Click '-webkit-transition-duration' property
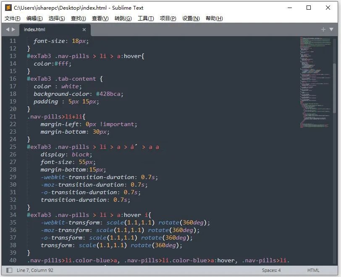The image size is (341, 277). pyautogui.click(x=87, y=177)
